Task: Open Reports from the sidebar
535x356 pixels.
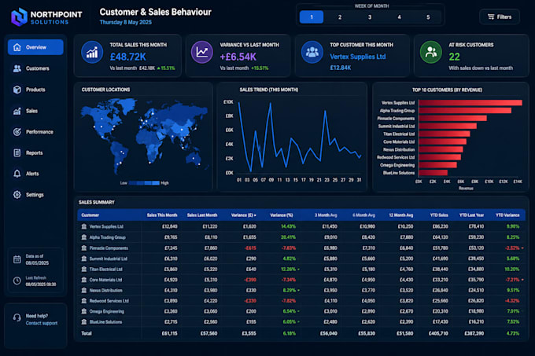Action: [x=35, y=152]
